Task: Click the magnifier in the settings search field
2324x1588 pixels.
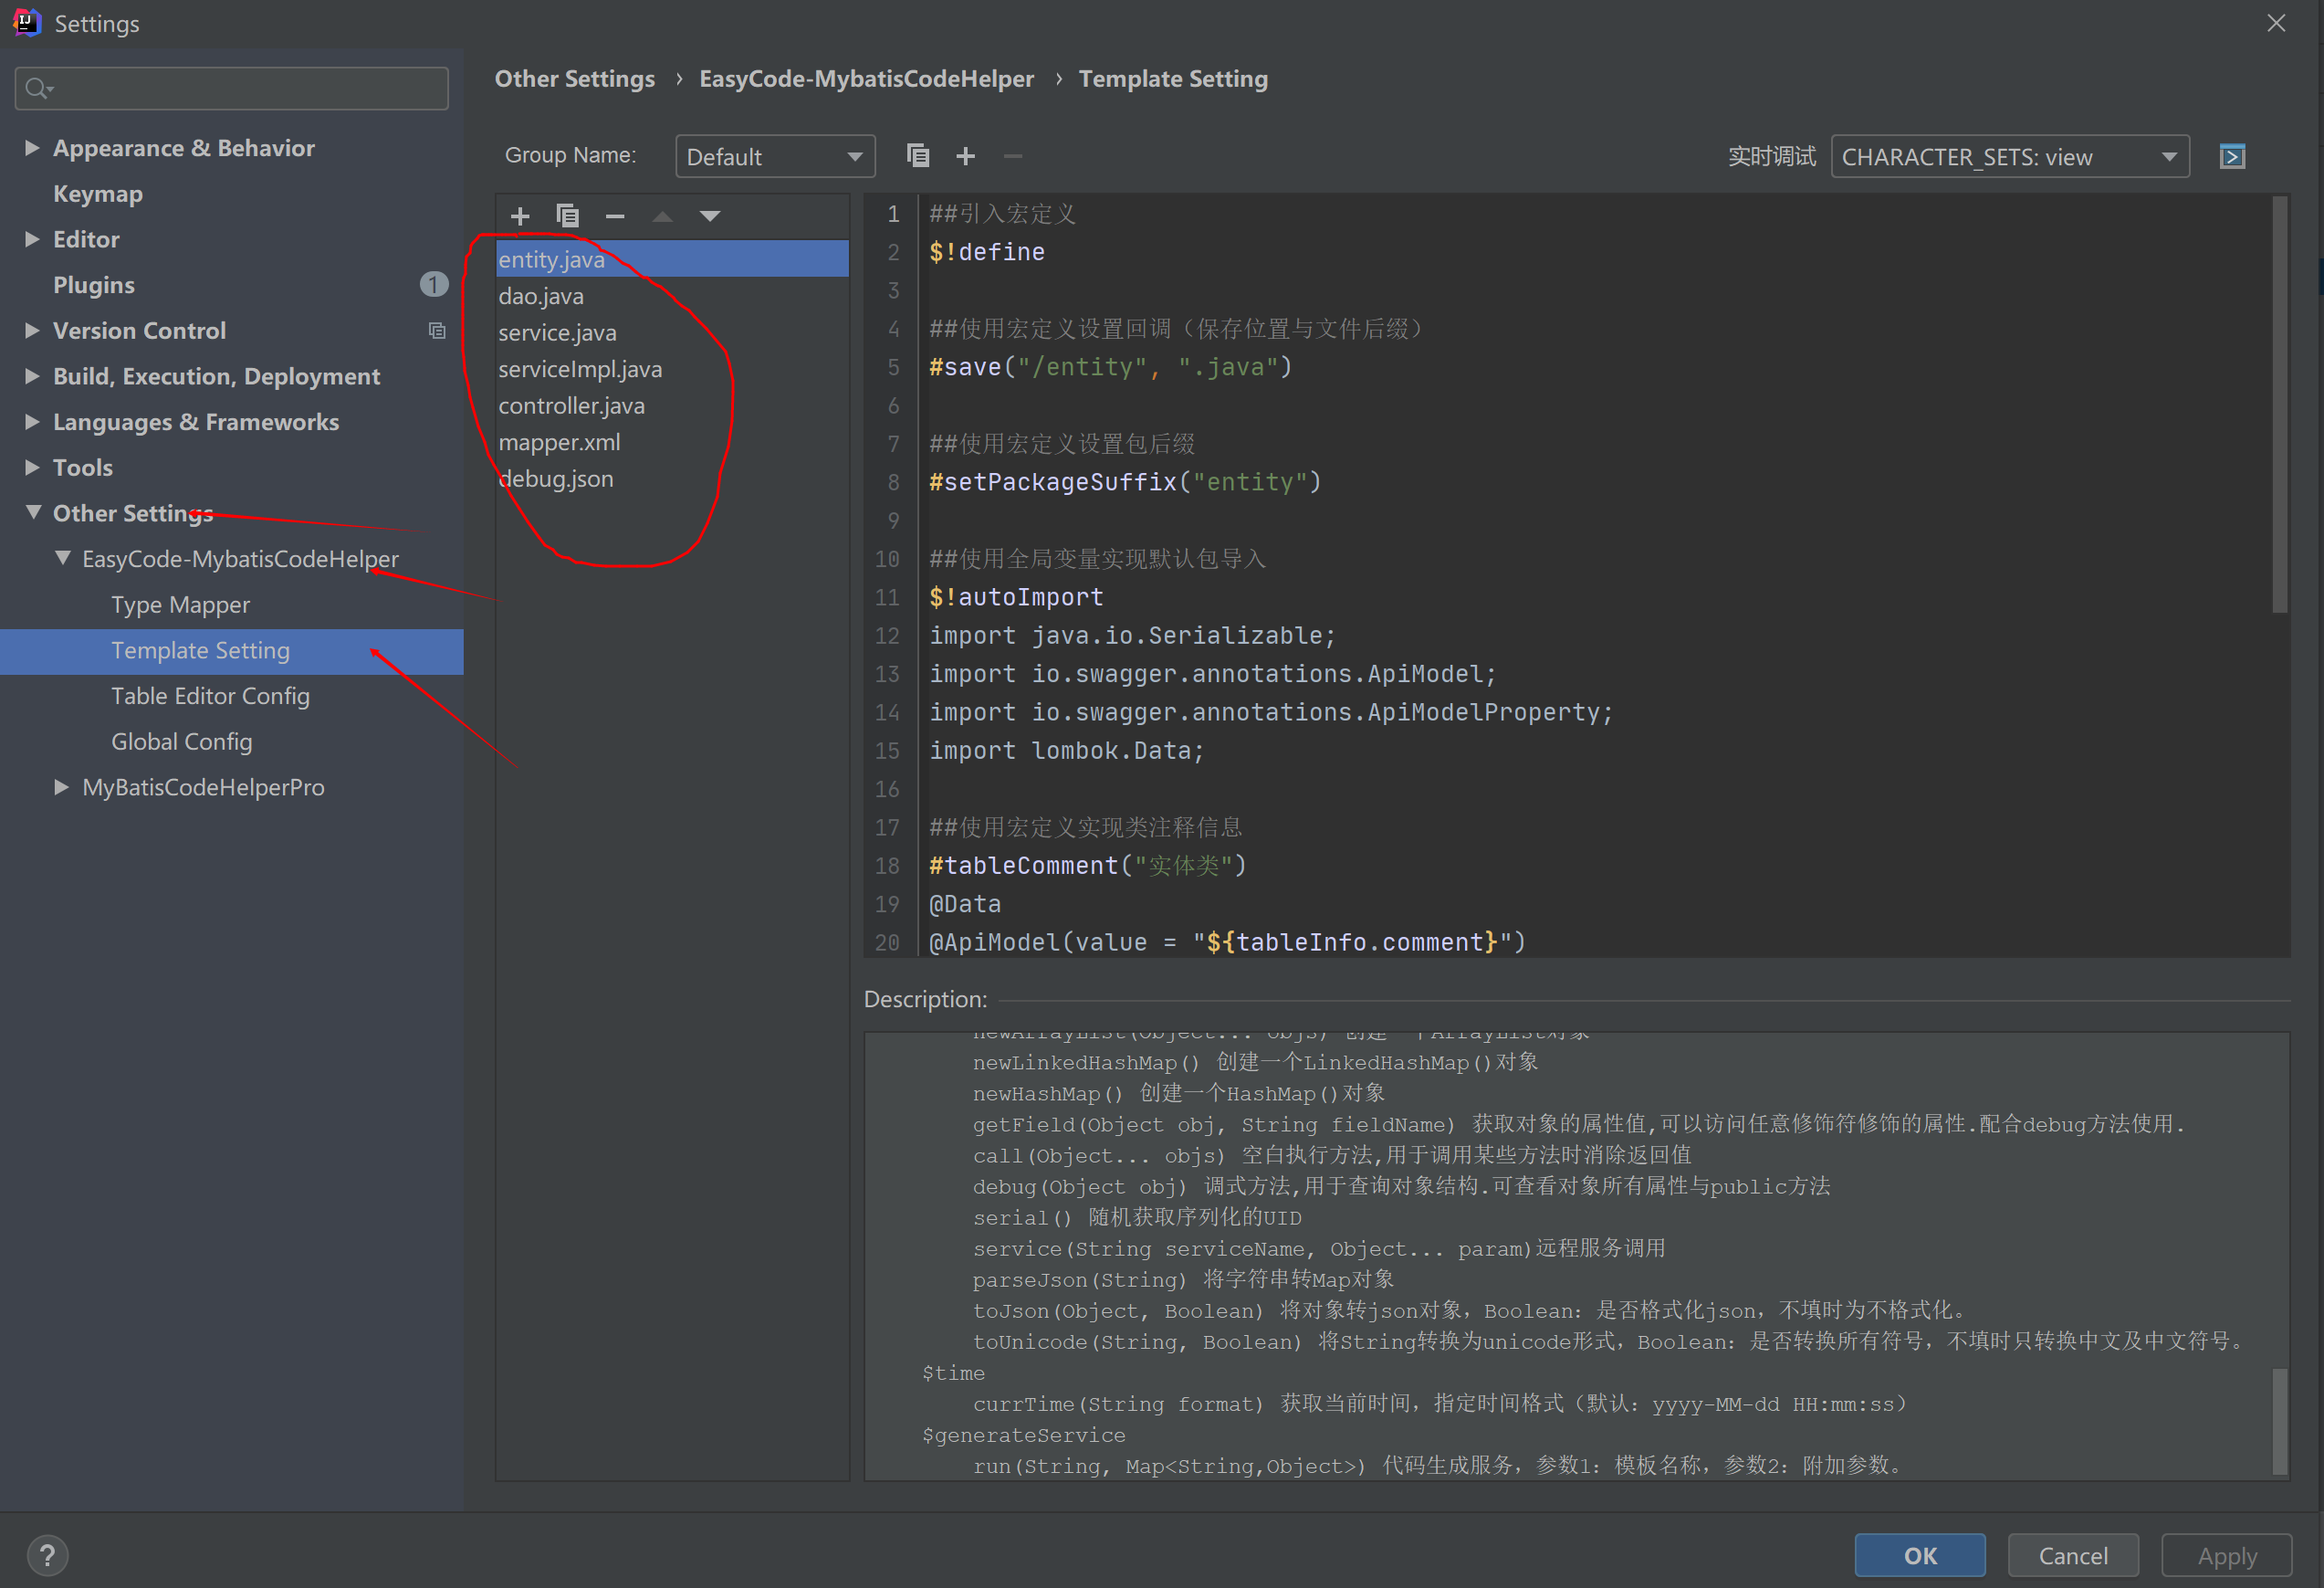Action: [37, 88]
